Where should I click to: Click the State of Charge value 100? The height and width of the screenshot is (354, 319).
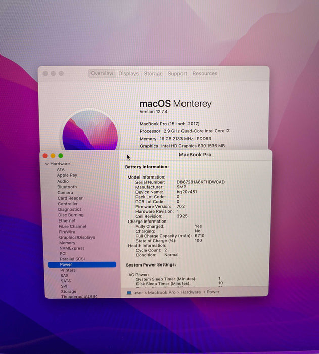point(198,240)
